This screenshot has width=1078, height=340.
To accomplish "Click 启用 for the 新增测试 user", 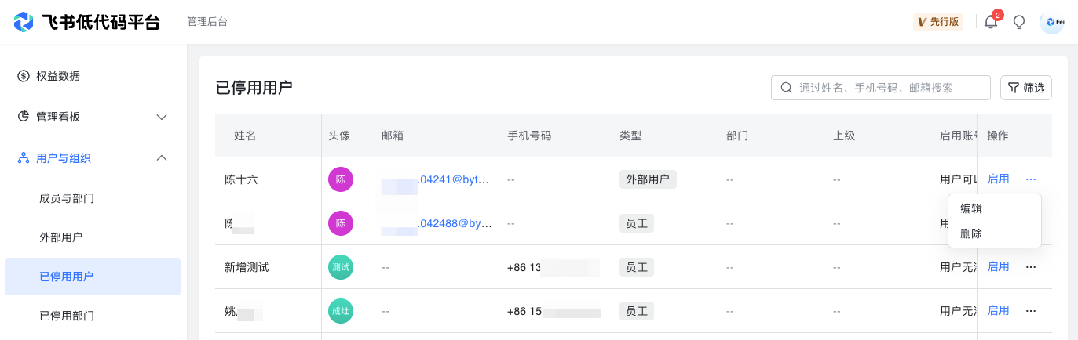I will coord(999,267).
